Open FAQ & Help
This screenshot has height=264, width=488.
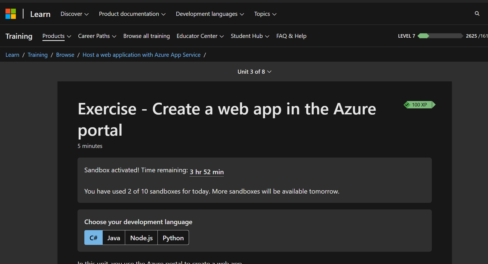click(291, 36)
